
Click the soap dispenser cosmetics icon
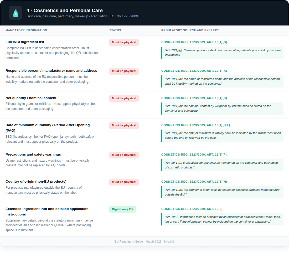tap(16, 13)
